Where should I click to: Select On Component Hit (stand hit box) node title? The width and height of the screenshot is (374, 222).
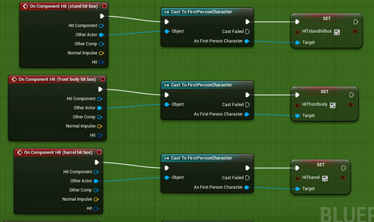click(x=64, y=6)
